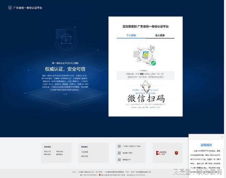Click the green mini-program badge on QR code
Screen dimensions: 226x178
click(153, 63)
